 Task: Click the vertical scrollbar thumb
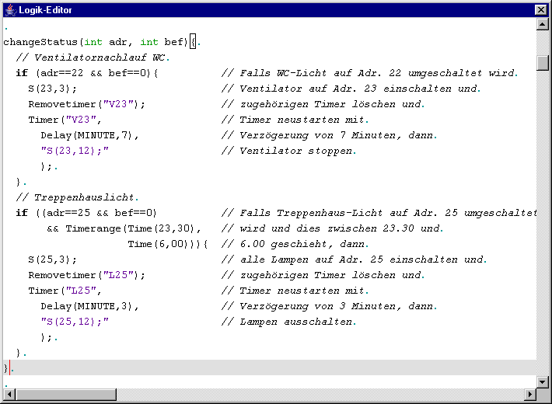tap(543, 62)
